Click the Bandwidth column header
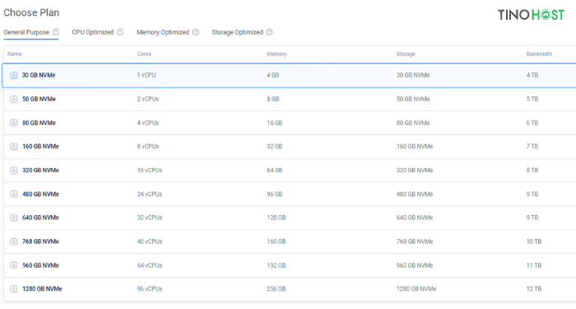The image size is (576, 309). 539,54
